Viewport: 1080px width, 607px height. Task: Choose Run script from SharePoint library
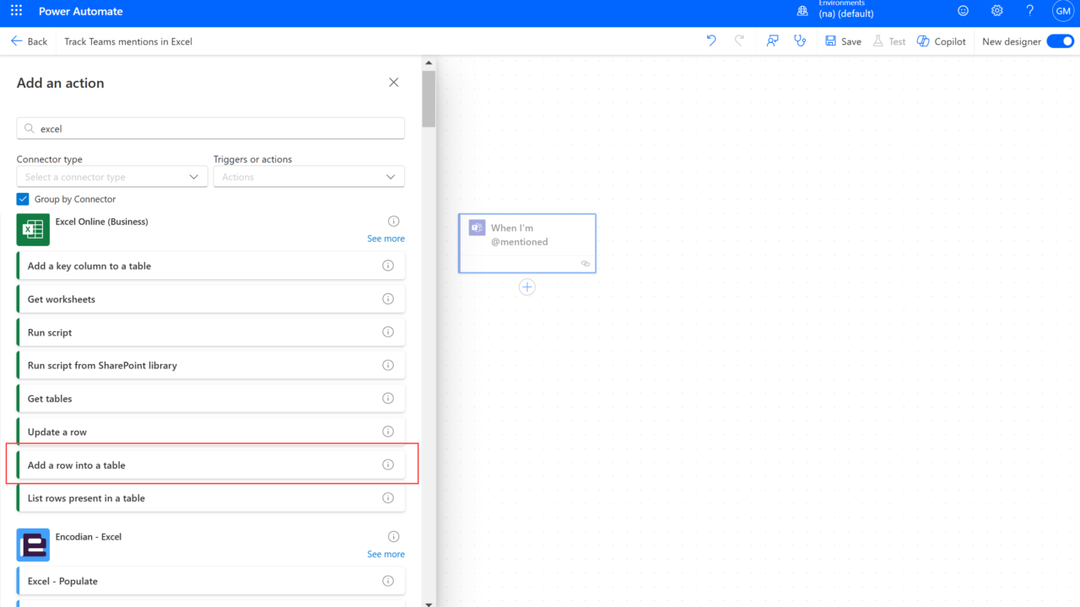[211, 365]
